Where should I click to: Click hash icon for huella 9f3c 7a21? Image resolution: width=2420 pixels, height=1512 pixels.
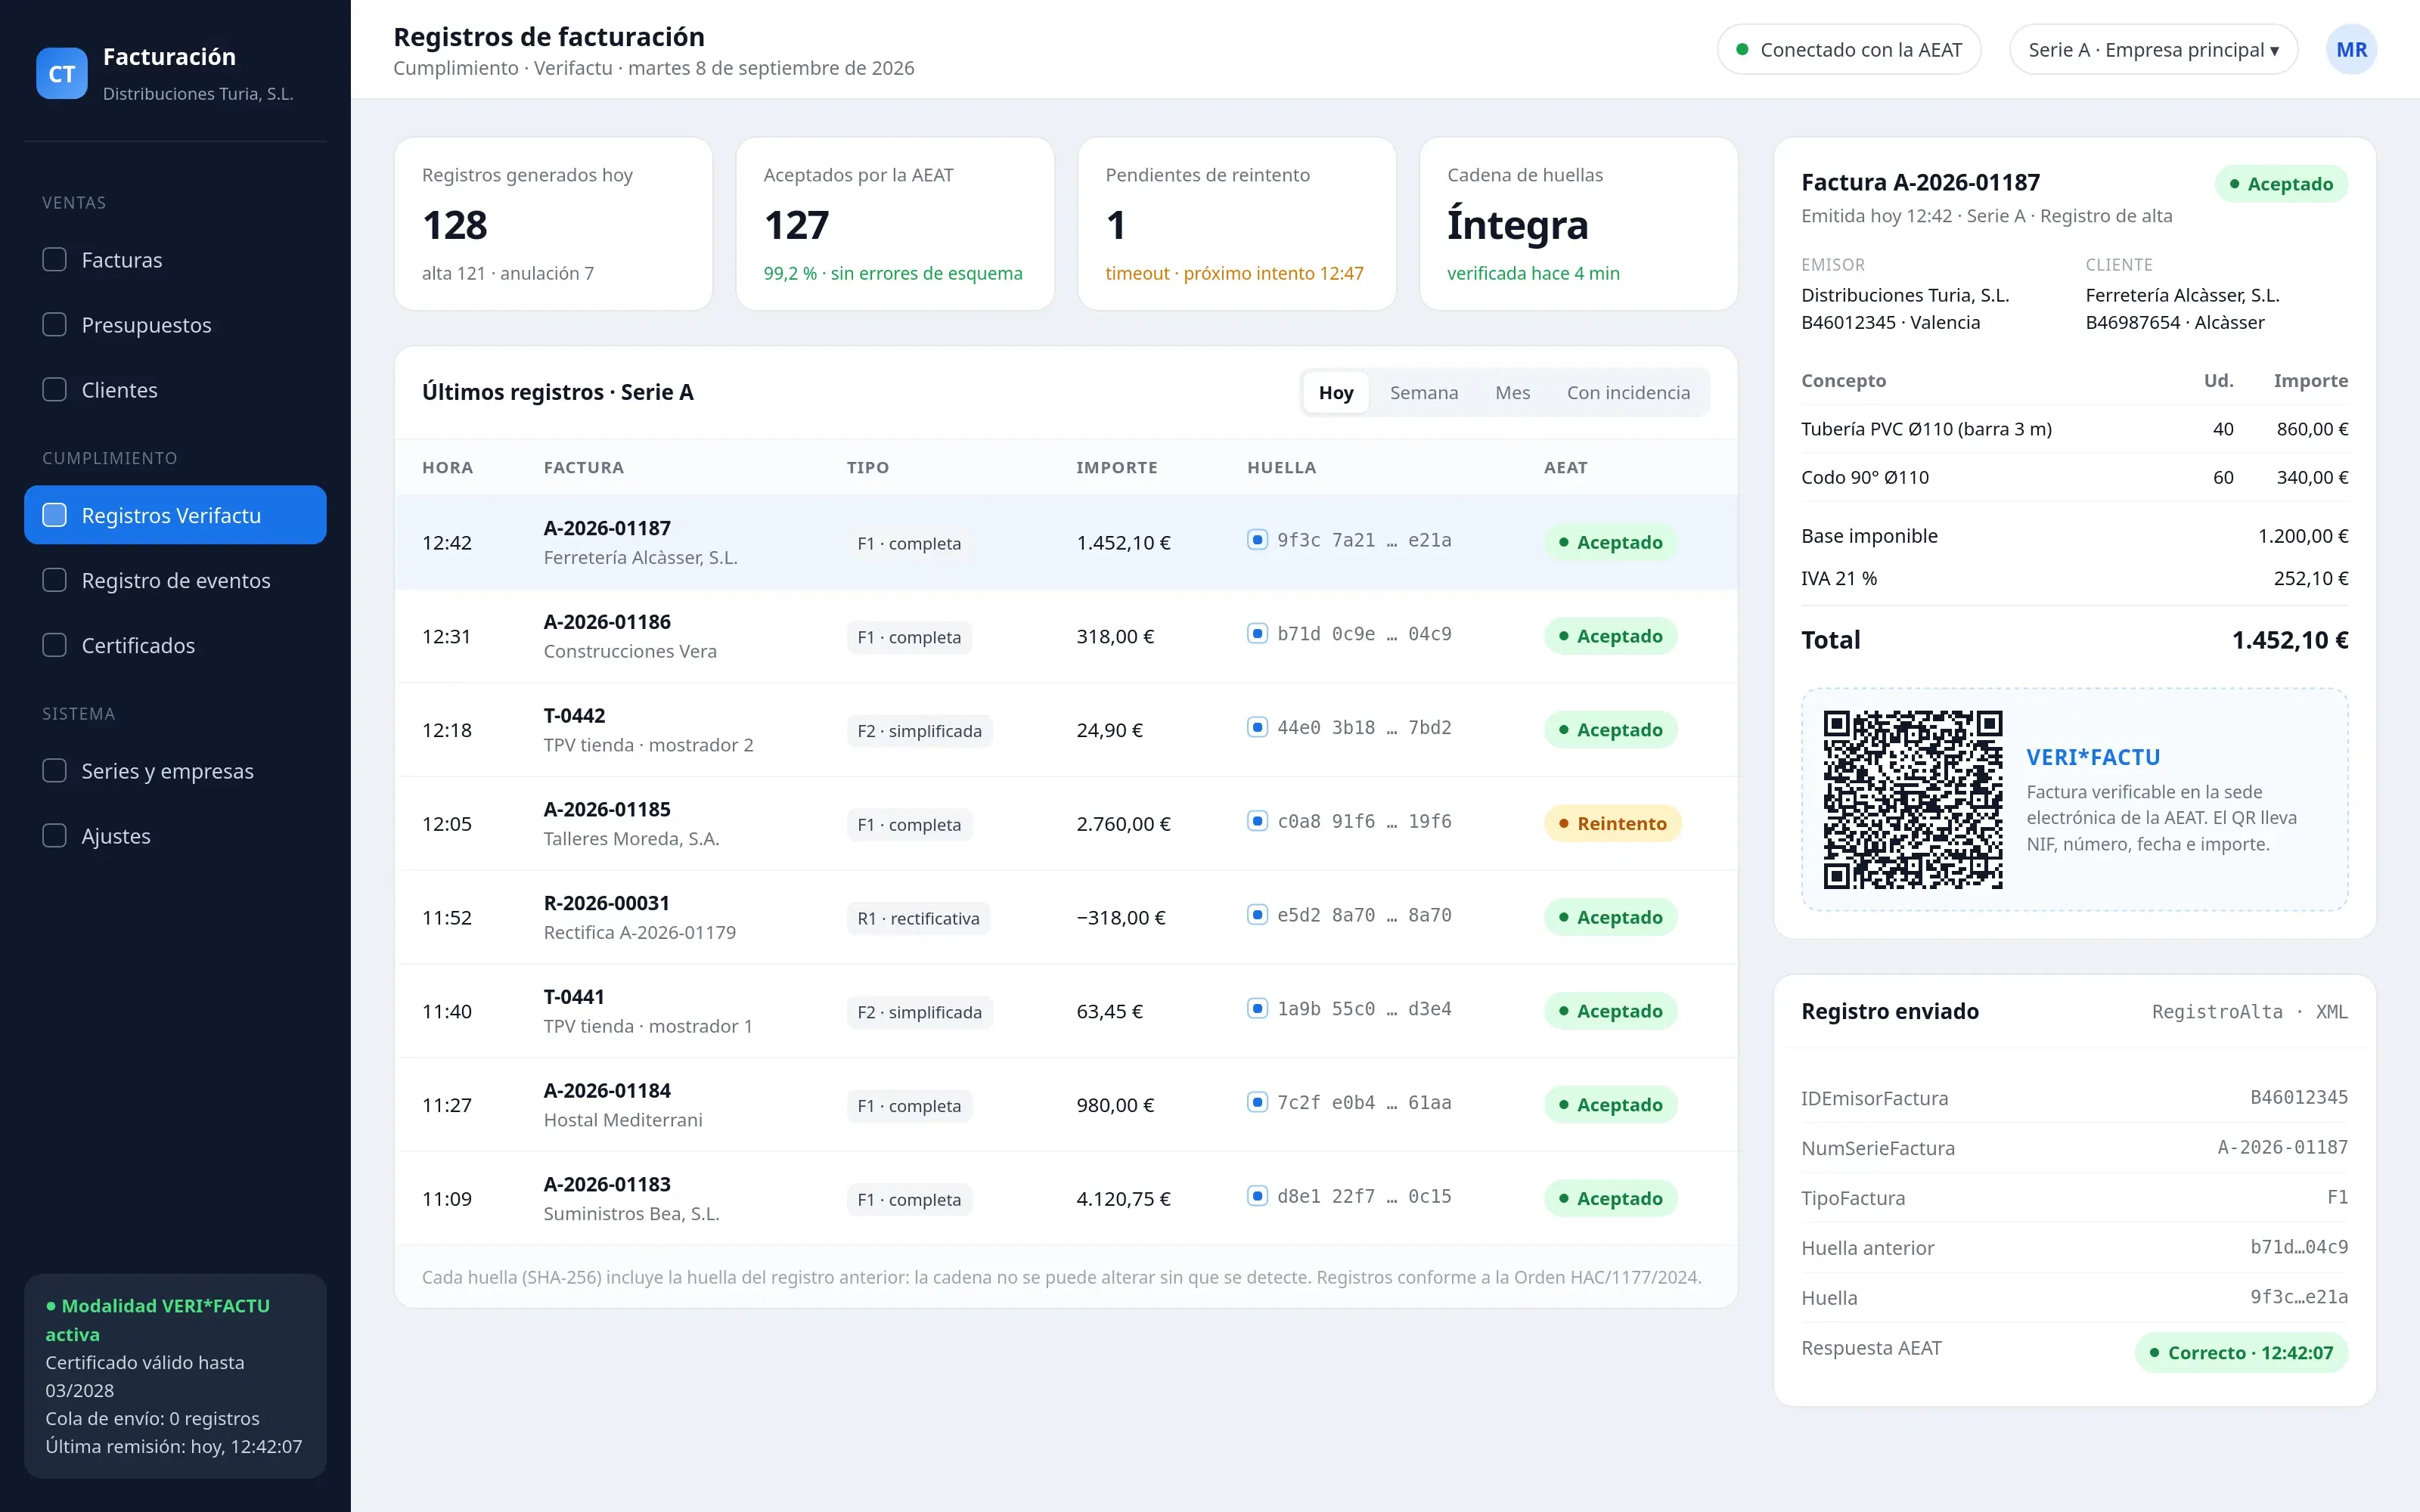(x=1258, y=539)
